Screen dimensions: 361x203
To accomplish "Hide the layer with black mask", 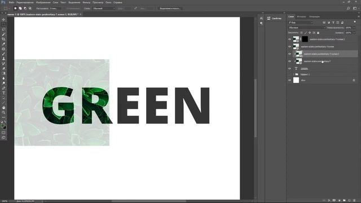I will click(289, 39).
